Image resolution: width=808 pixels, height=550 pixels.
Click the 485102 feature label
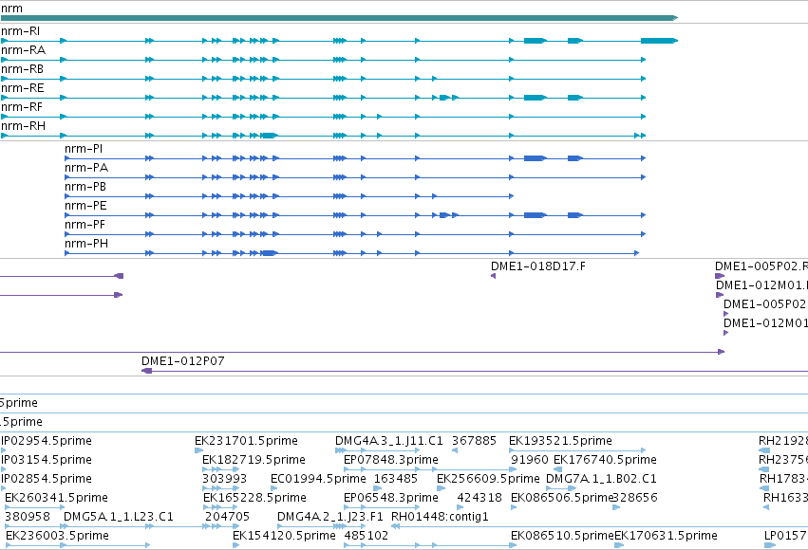[x=366, y=536]
